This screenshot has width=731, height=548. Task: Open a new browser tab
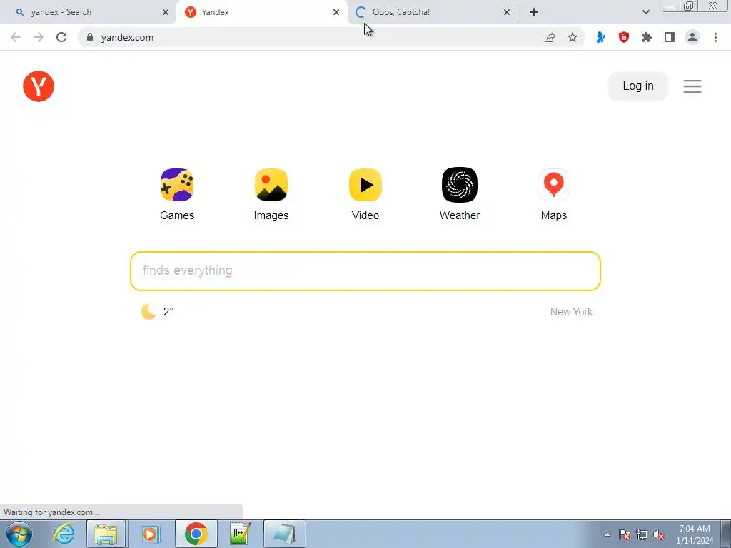(534, 12)
